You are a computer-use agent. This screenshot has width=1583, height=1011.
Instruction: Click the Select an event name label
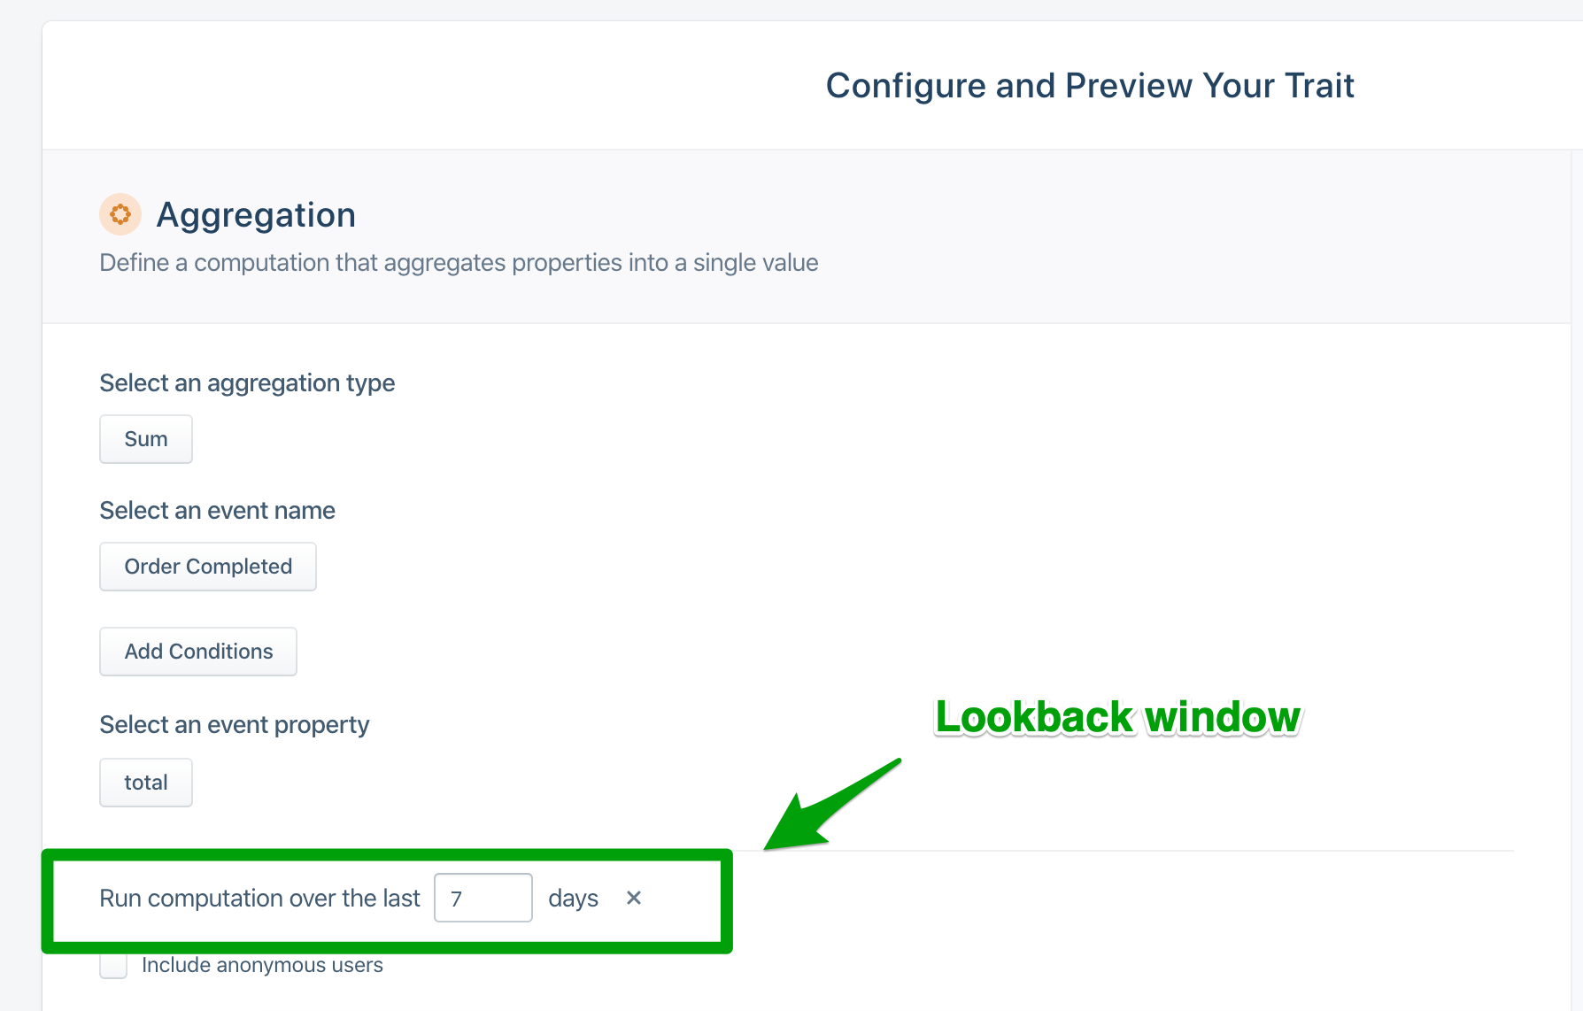pos(217,510)
